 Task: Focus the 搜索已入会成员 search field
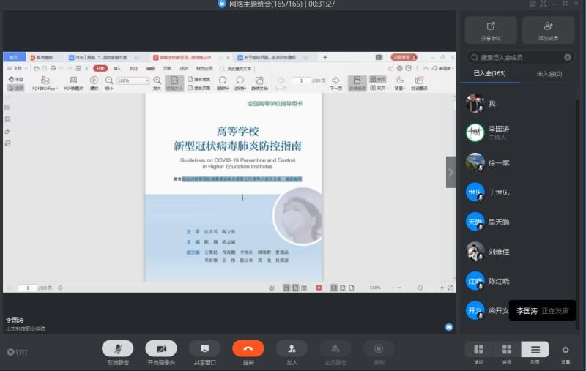[x=519, y=57]
